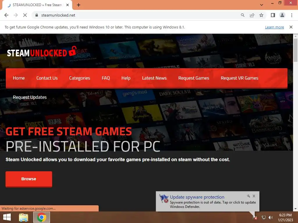
Task: Go back to the previous page
Action: click(6, 15)
